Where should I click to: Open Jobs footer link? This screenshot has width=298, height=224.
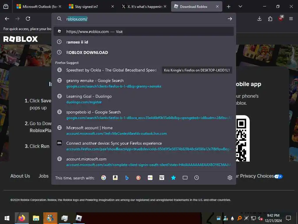(44, 176)
